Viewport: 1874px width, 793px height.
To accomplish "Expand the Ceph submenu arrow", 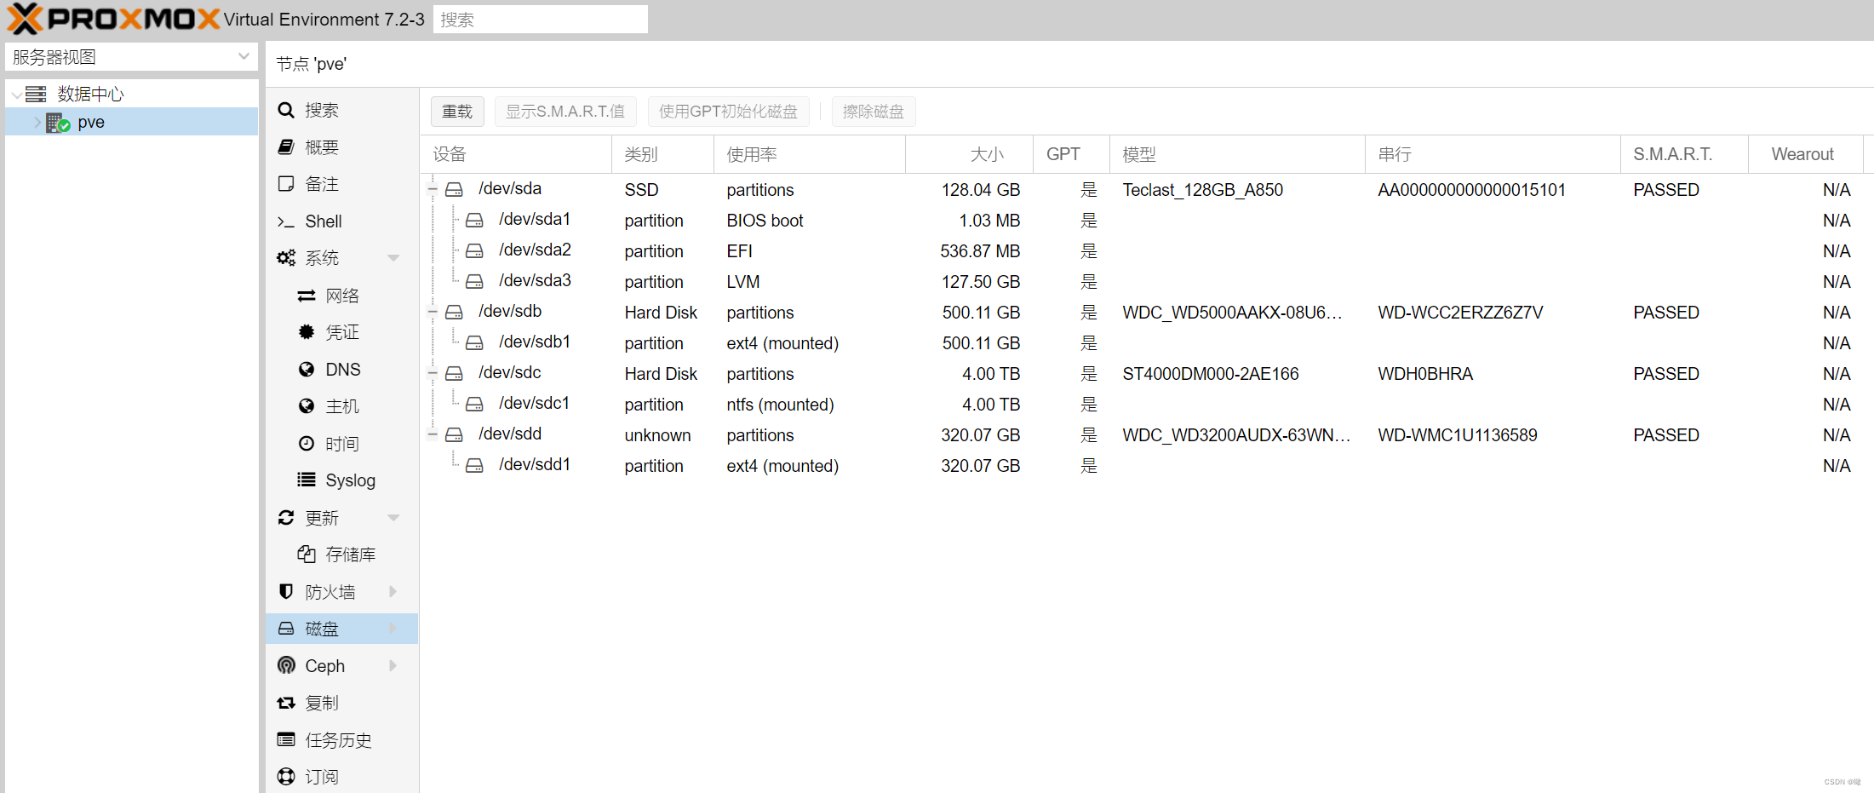I will click(393, 666).
